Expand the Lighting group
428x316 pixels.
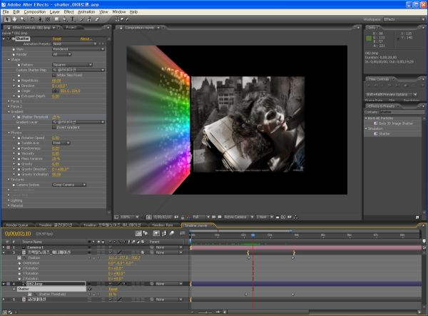9,200
